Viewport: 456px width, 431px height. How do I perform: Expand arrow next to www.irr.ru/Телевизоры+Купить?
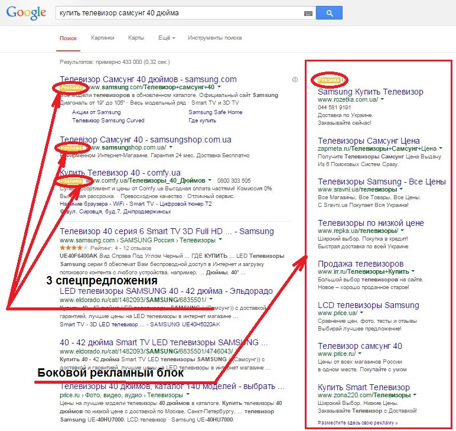[x=413, y=271]
